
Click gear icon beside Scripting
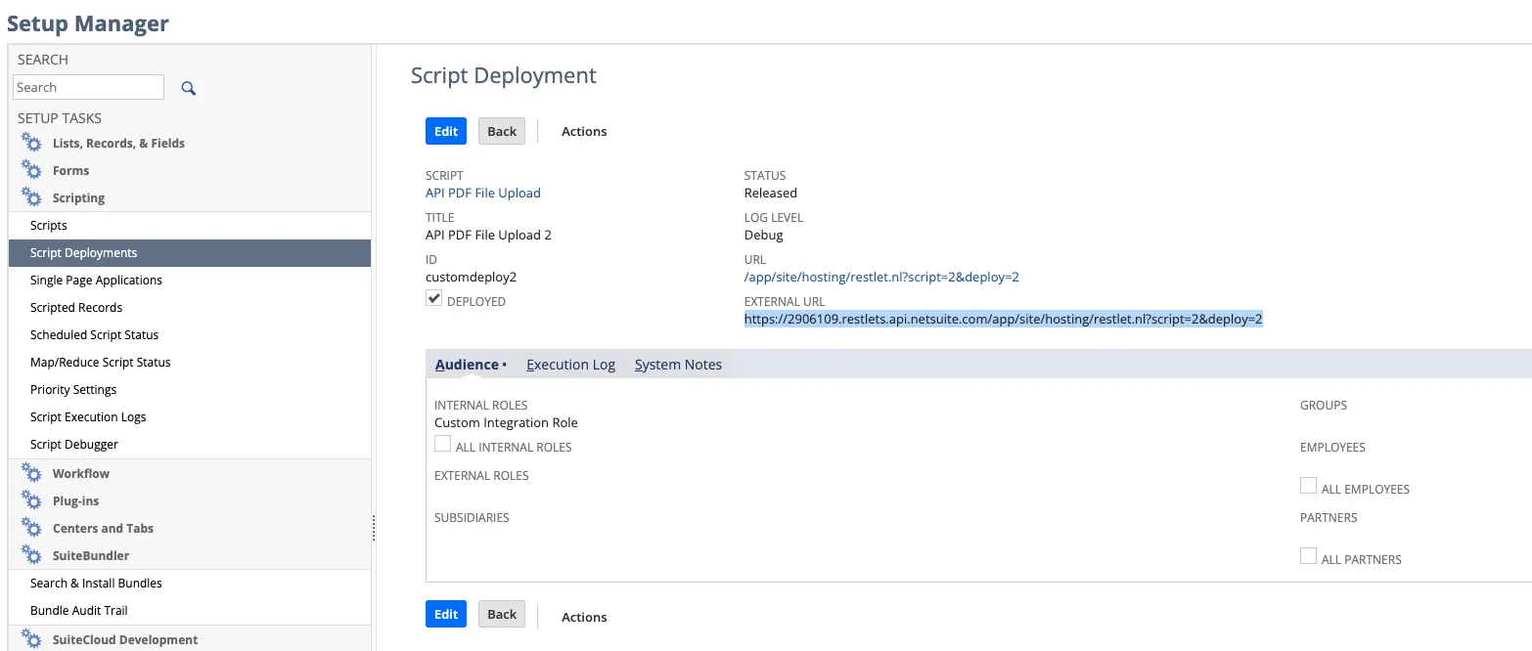31,197
